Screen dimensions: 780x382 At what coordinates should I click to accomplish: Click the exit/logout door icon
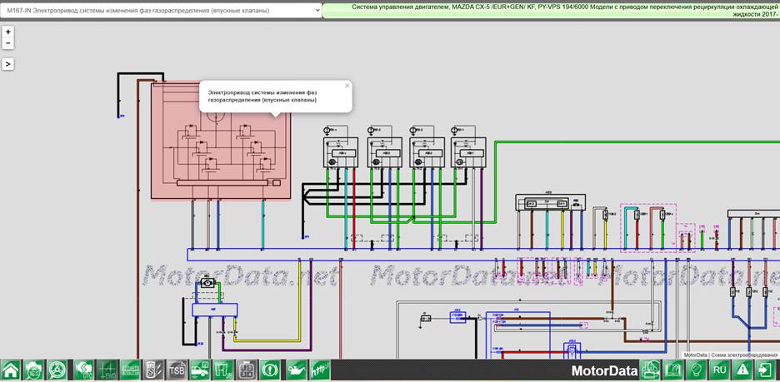coord(767,370)
